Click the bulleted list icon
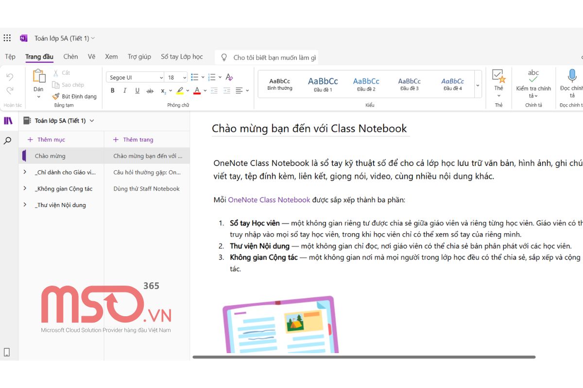 click(x=195, y=77)
